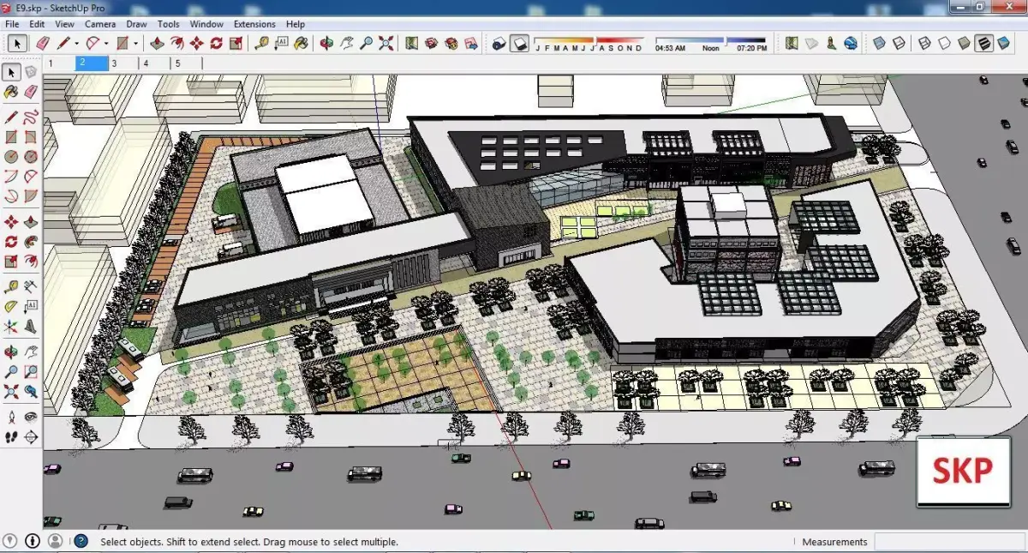Switch to Shaded style
Screen dimensions: 1028x553
tap(964, 43)
